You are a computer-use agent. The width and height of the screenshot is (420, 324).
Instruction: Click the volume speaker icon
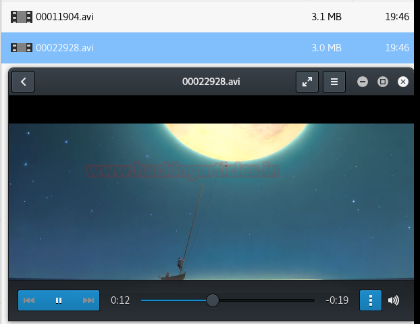tap(394, 300)
